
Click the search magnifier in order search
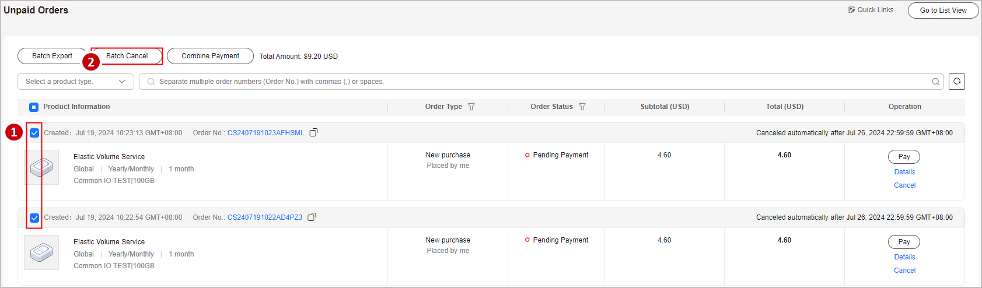(936, 82)
